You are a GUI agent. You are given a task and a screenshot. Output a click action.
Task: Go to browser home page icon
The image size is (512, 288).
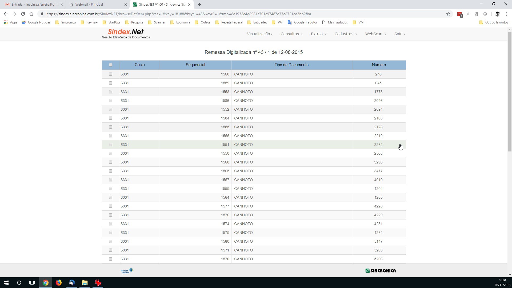click(x=31, y=14)
